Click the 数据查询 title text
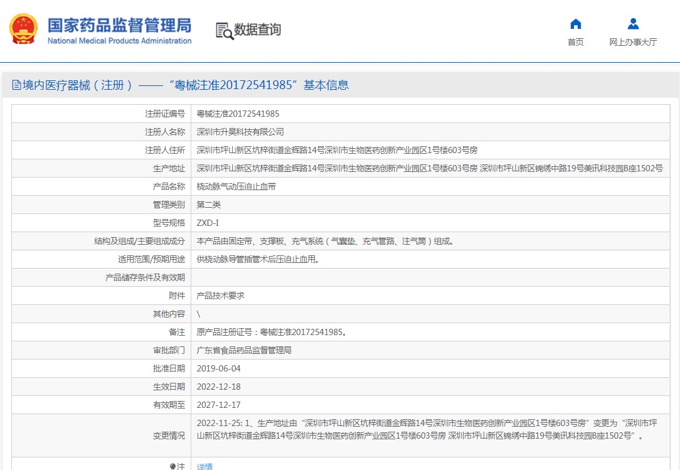Viewport: 680px width, 470px height. click(257, 29)
